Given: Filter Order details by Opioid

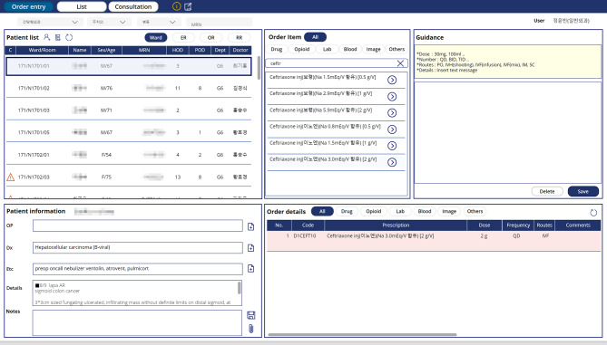Looking at the screenshot, I should tap(374, 211).
